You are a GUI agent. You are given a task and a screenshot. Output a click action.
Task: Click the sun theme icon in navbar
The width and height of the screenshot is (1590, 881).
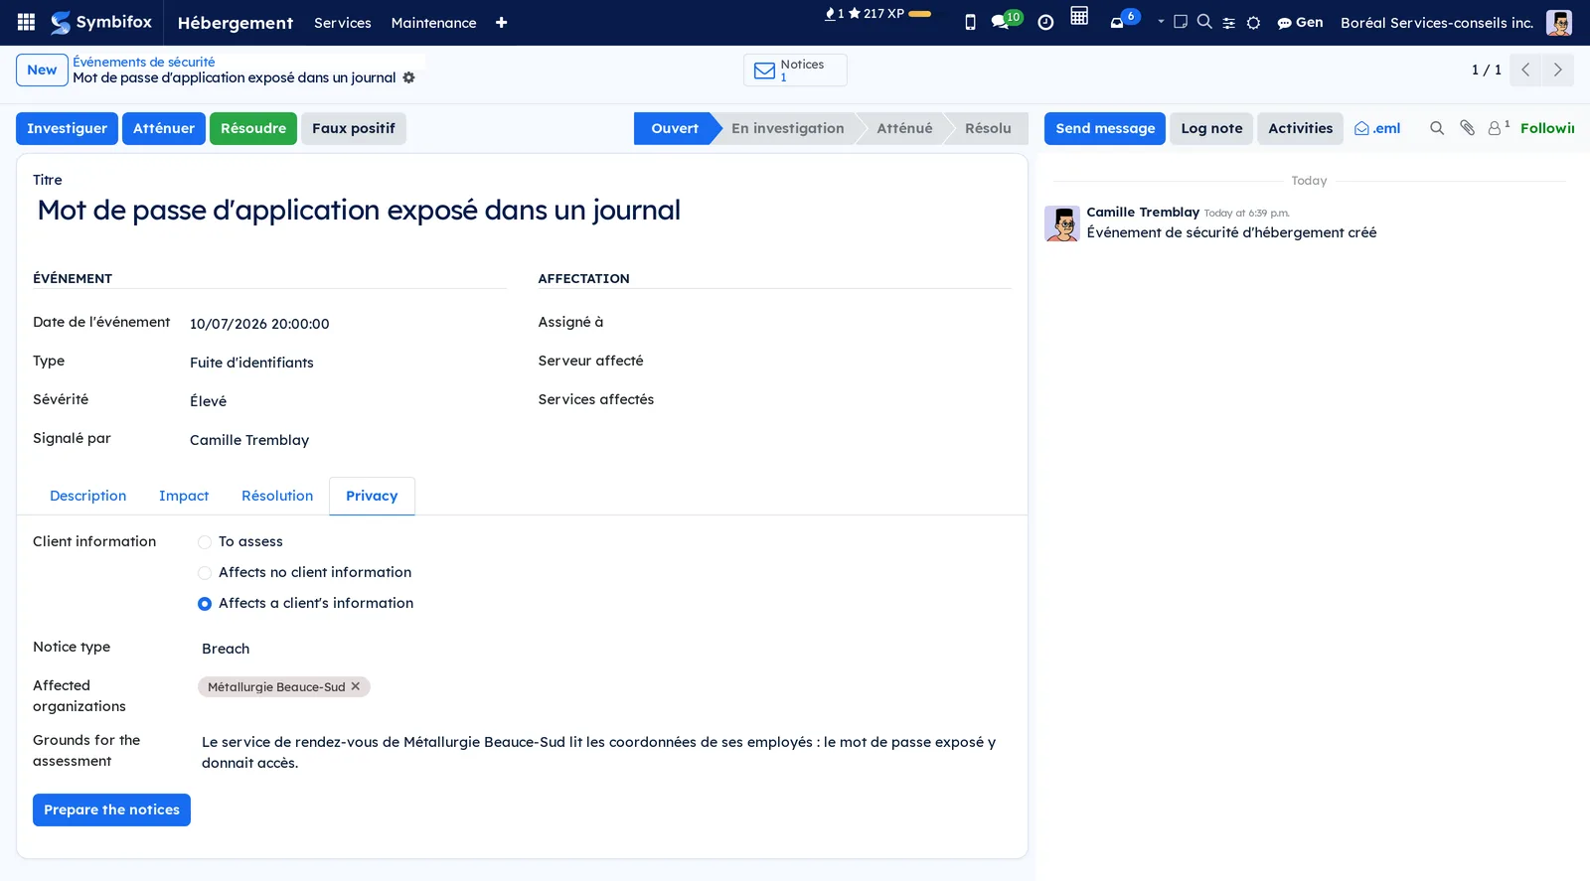[1254, 23]
